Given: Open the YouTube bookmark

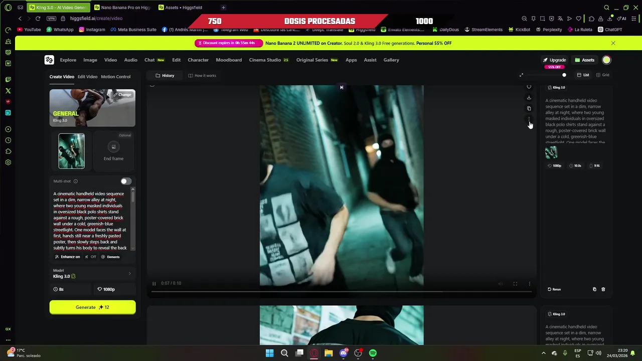Looking at the screenshot, I should (29, 30).
